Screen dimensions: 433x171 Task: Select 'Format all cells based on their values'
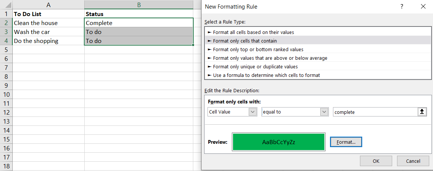[x=253, y=32]
